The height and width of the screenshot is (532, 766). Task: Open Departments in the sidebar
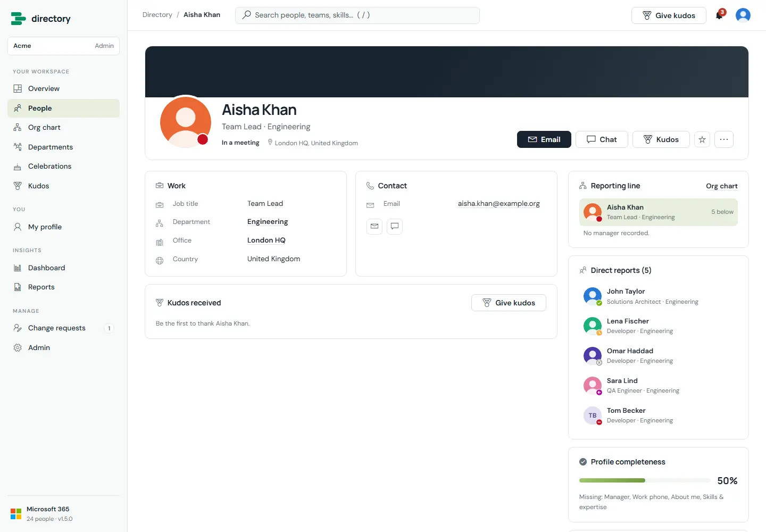63,147
